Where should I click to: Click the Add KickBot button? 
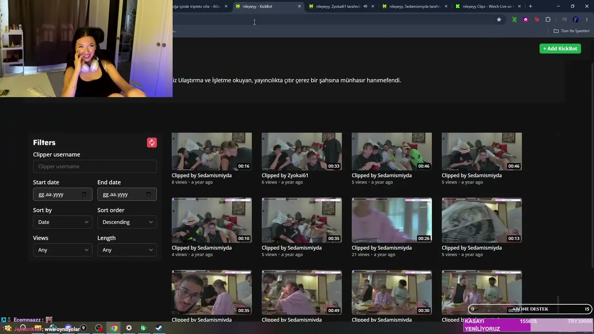[560, 49]
